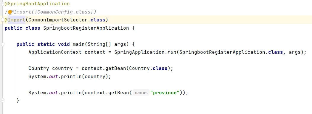312x114 pixels.
Task: Click the name: parameter hint
Action: pos(141,93)
